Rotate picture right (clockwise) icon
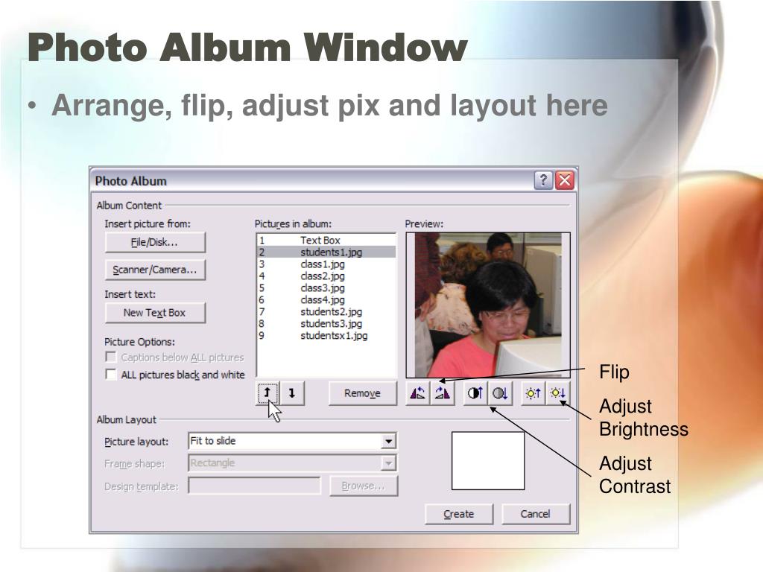 tap(443, 393)
